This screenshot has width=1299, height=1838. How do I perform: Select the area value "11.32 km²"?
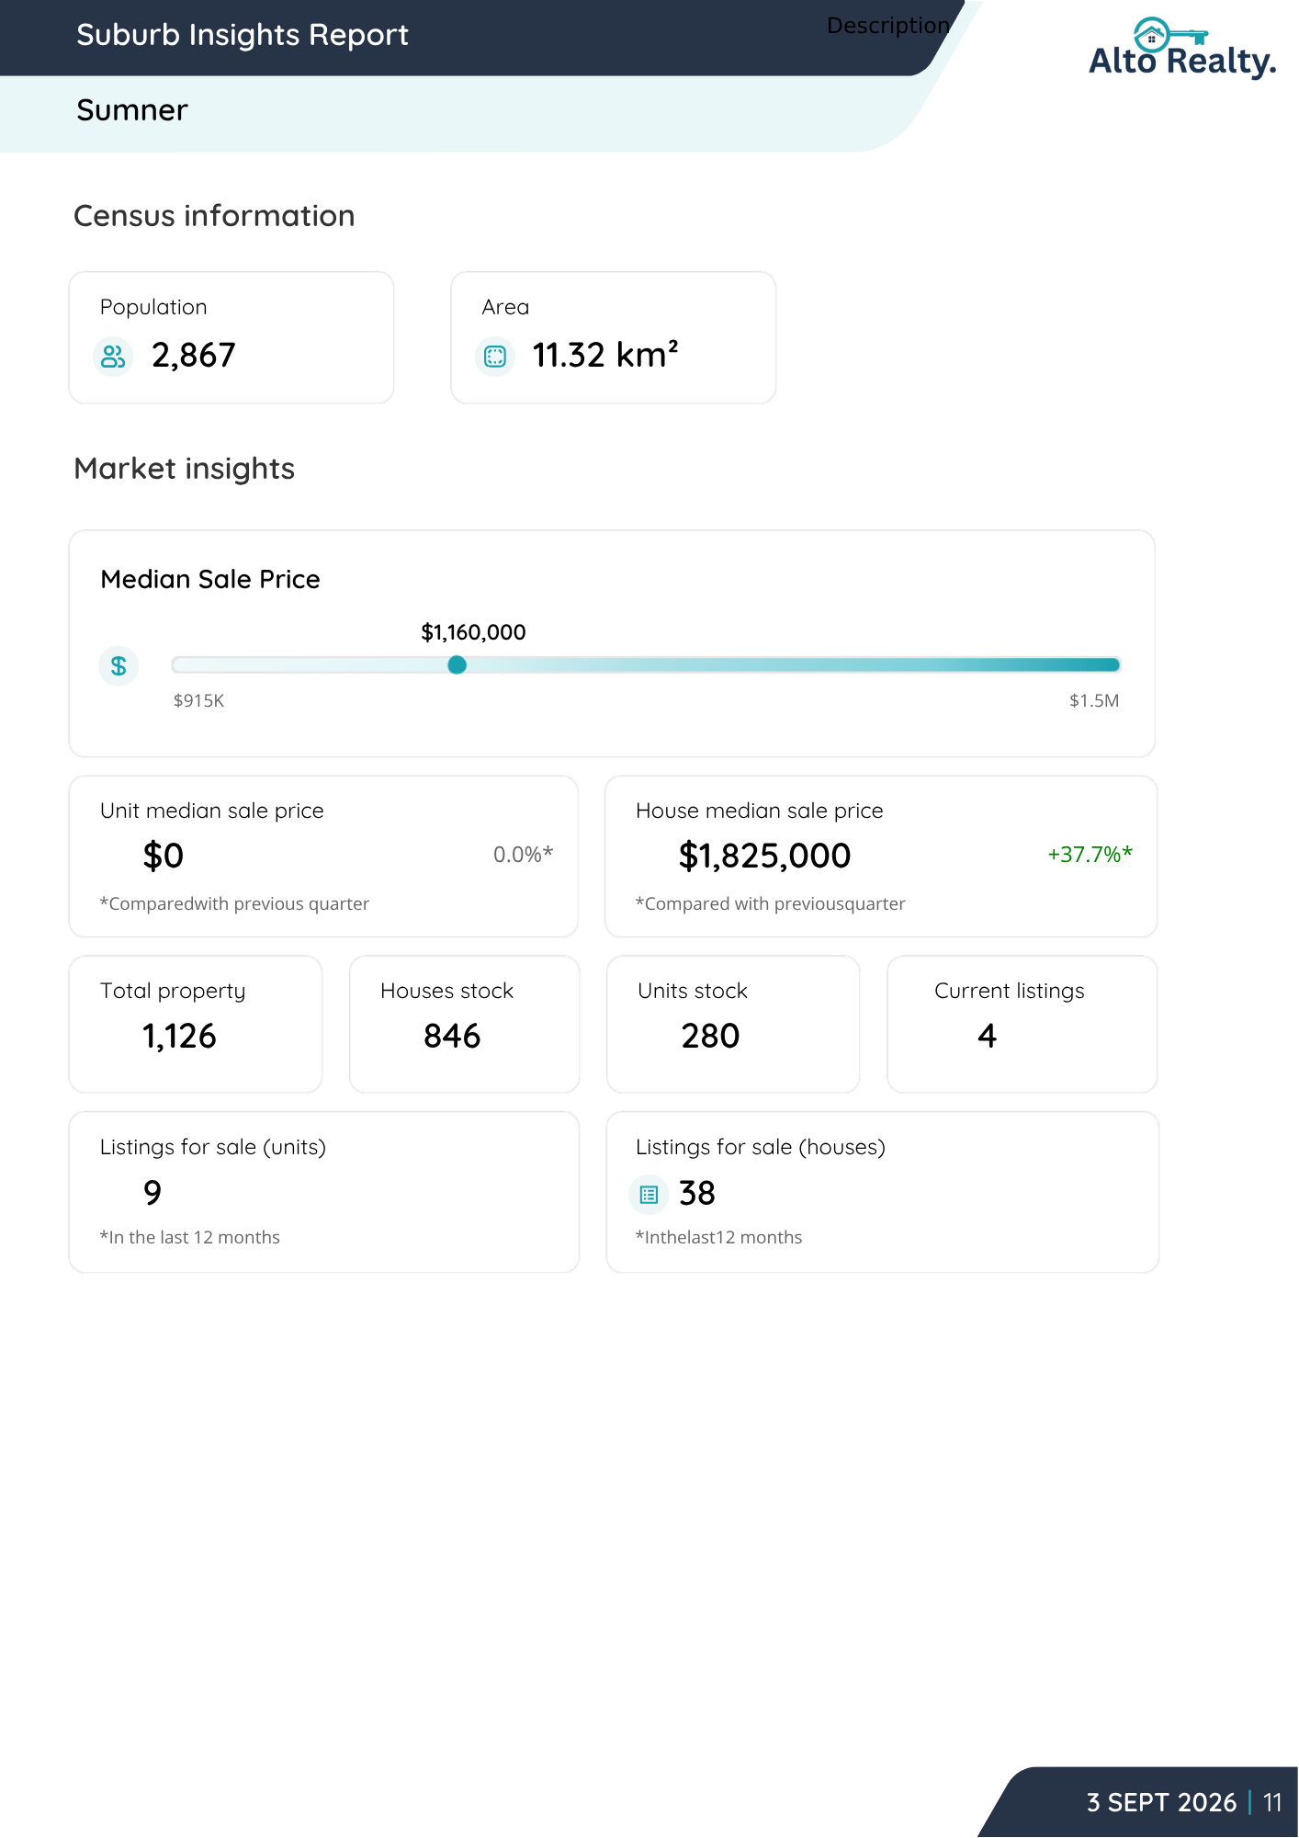click(605, 355)
